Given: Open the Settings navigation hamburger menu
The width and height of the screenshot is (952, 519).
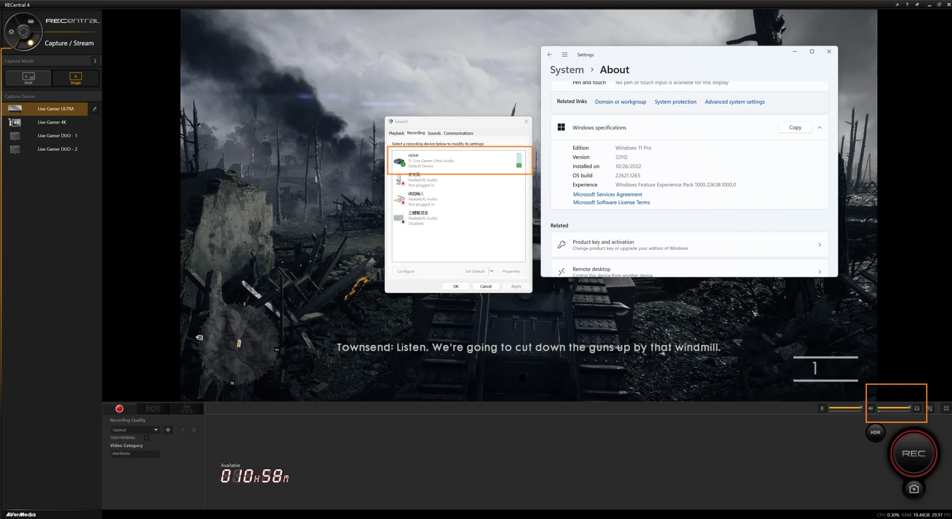Looking at the screenshot, I should 564,55.
